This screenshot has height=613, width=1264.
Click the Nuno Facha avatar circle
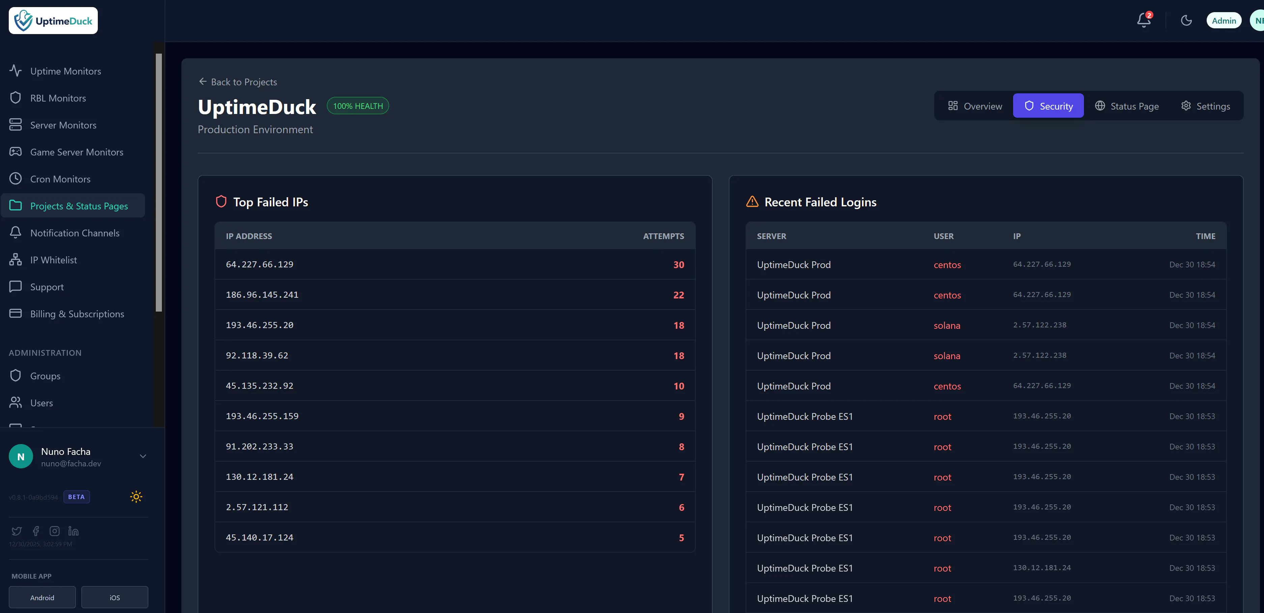coord(21,457)
